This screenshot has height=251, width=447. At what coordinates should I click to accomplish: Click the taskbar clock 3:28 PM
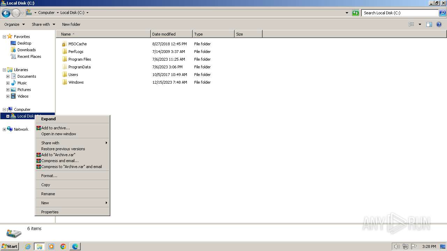tap(429, 246)
